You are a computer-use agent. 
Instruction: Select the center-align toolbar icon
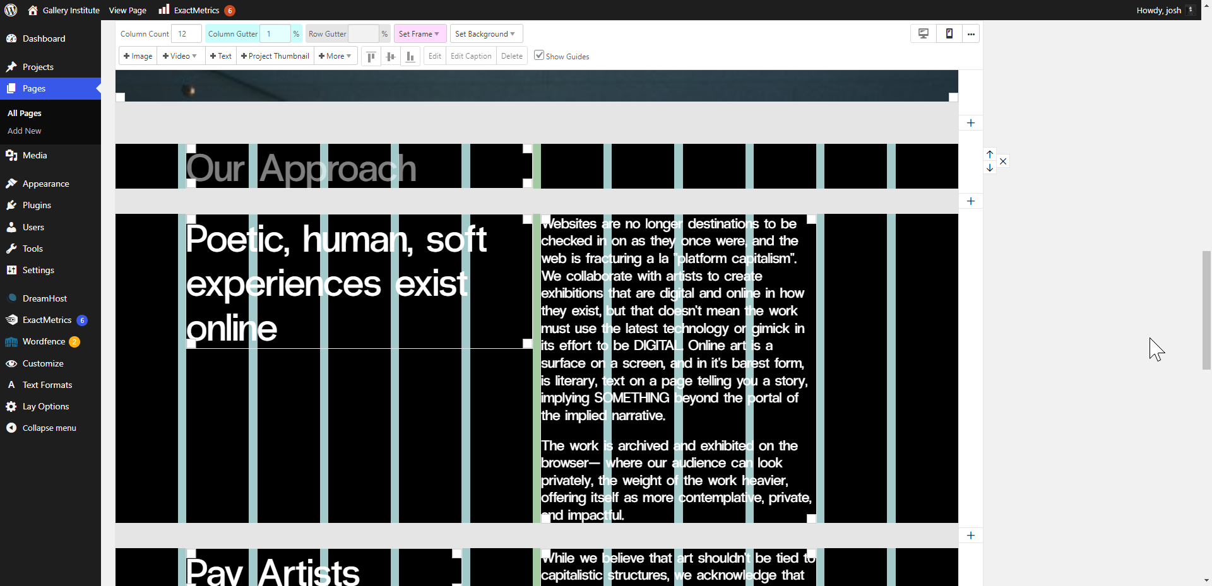[x=390, y=56]
